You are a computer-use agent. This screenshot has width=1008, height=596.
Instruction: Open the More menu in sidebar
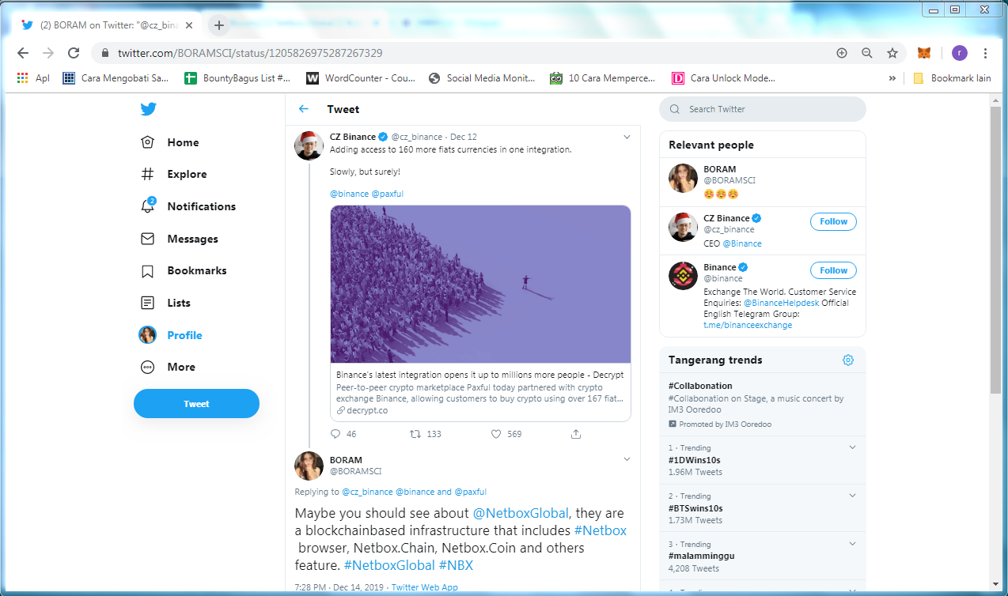pyautogui.click(x=167, y=367)
